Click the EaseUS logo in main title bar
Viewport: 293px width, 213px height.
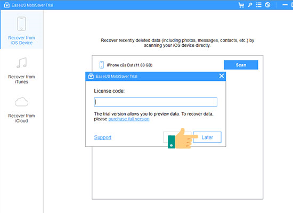click(x=7, y=5)
